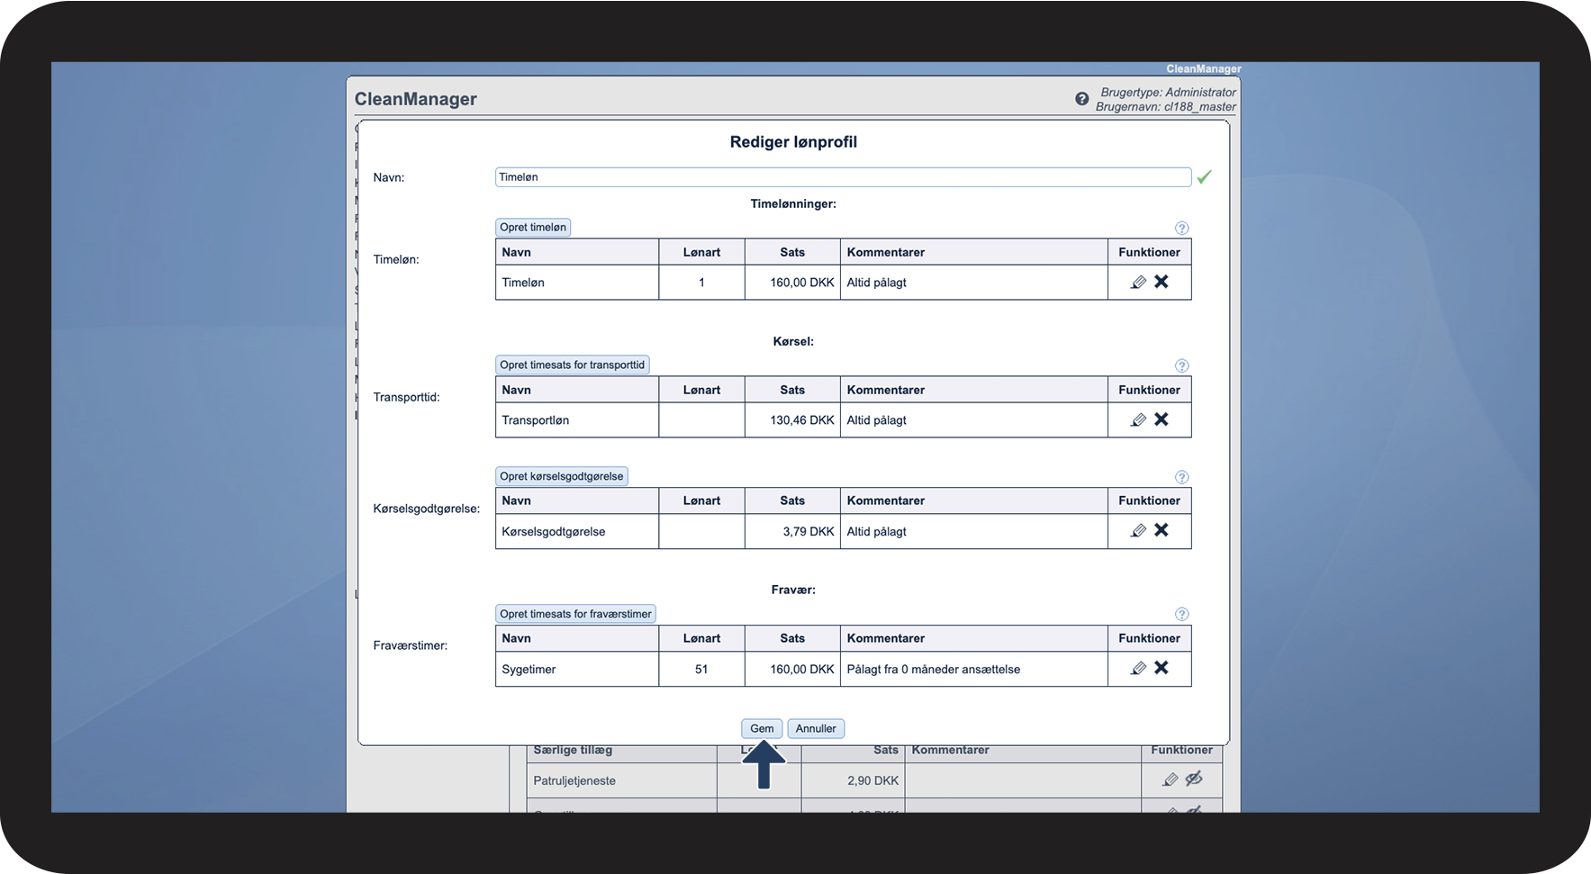Delete the Sygetimer row

click(1162, 668)
